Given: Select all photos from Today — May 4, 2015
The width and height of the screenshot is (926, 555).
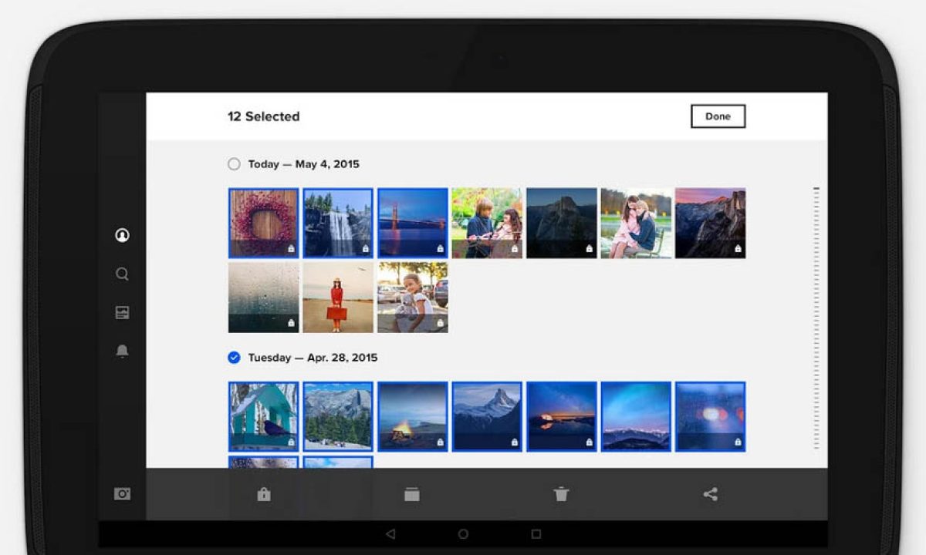Looking at the screenshot, I should tap(234, 164).
